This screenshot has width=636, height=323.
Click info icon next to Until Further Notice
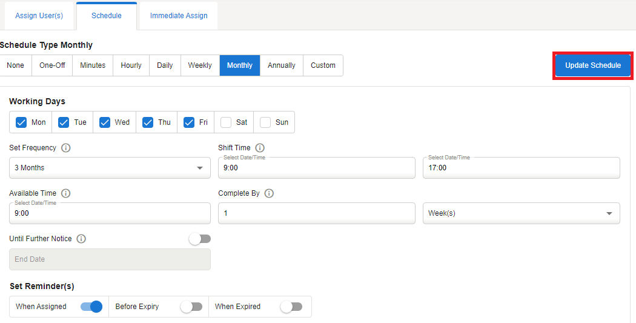click(81, 239)
